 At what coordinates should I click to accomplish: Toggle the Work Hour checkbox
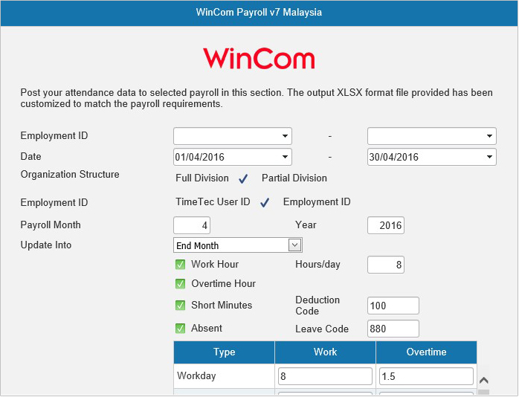tap(180, 265)
